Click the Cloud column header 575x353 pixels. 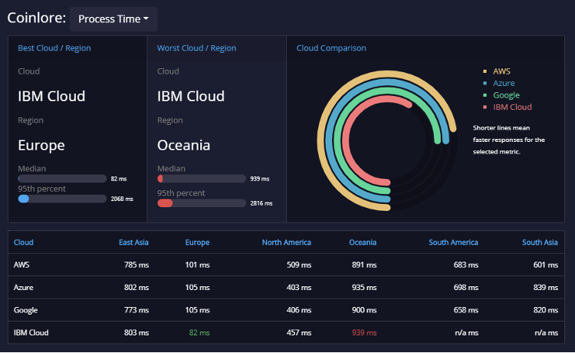[x=24, y=242]
